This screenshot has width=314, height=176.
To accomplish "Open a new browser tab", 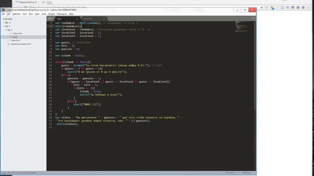I will coord(50,2).
